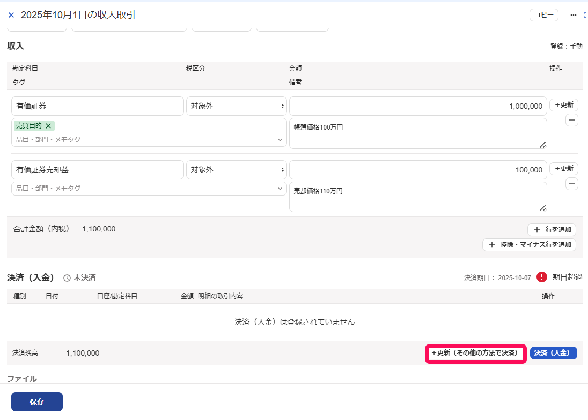Viewport: 588px width, 420px height.
Task: Remove the 有価証券 row with the minus icon
Action: coord(571,120)
